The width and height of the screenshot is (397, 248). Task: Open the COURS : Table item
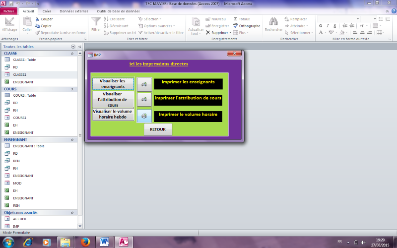pos(24,95)
